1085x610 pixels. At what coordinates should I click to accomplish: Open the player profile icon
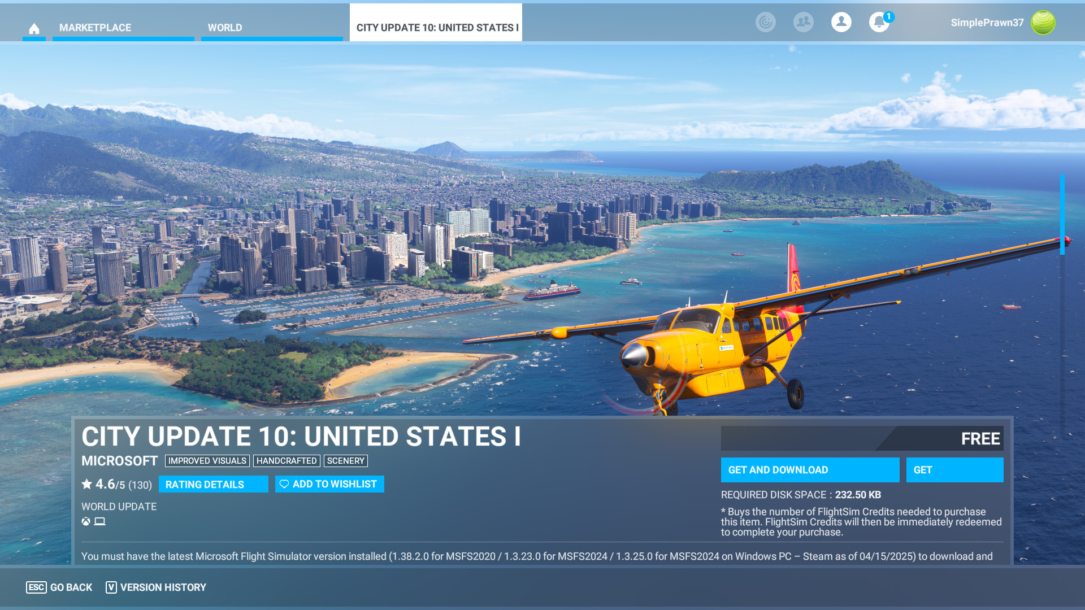841,22
